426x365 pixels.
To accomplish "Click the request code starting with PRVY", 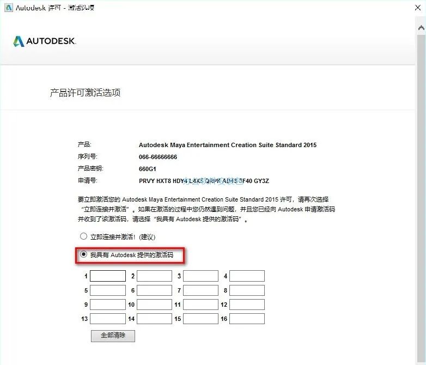I will [204, 181].
